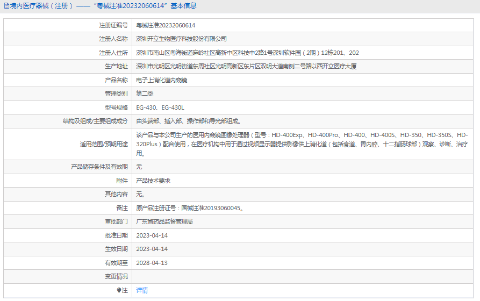Select the page title 境内医疗器械（注册）基本信息
The height and width of the screenshot is (301, 480).
103,6
